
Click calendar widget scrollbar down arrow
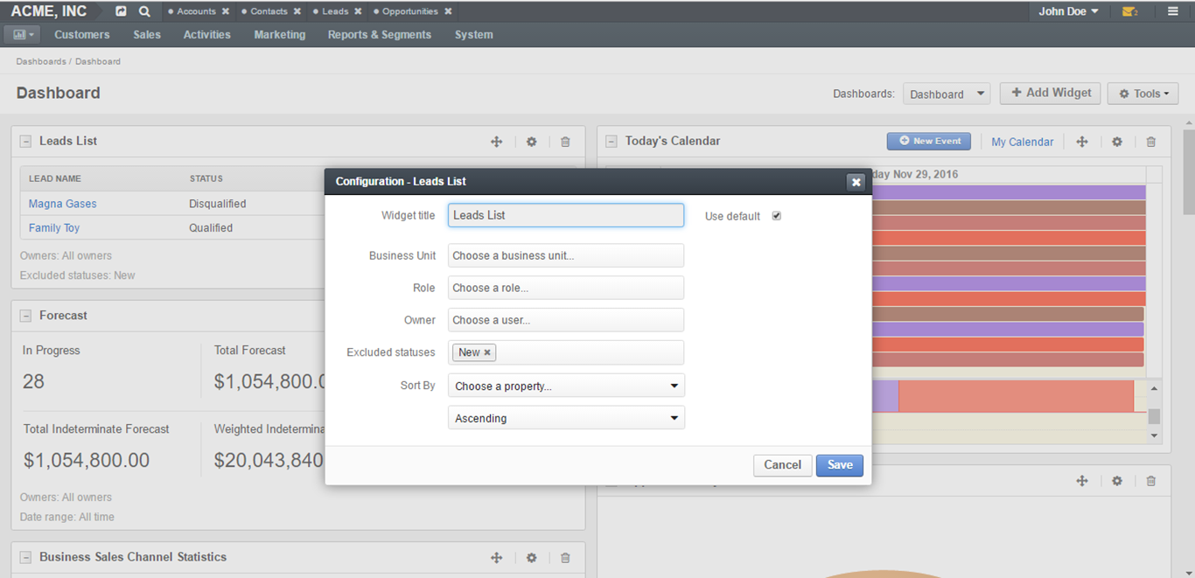(x=1154, y=435)
